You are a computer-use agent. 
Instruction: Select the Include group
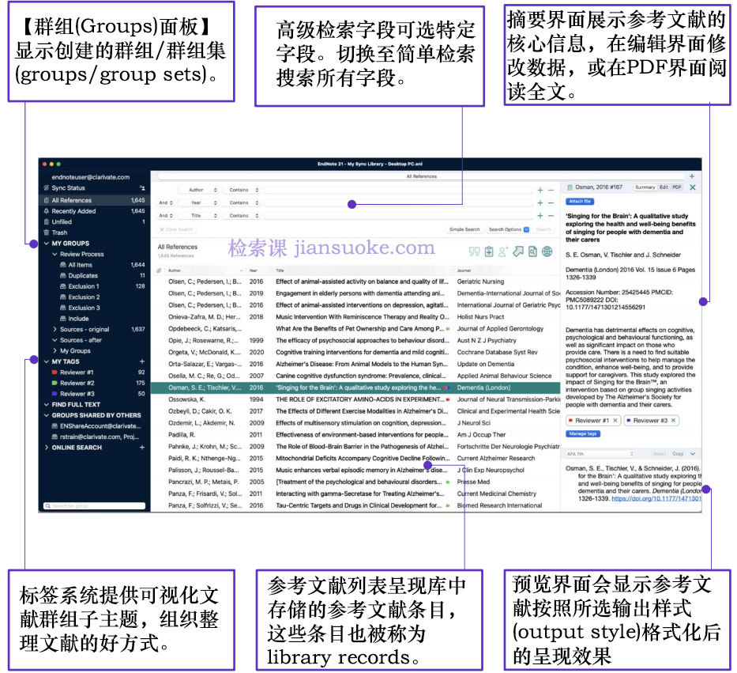pyautogui.click(x=78, y=319)
